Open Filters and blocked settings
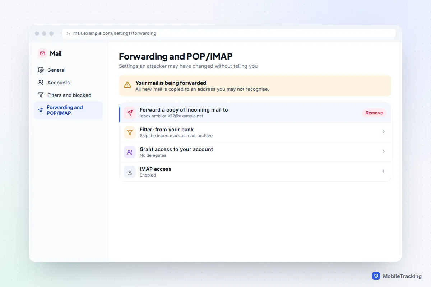The width and height of the screenshot is (431, 287). coord(68,95)
